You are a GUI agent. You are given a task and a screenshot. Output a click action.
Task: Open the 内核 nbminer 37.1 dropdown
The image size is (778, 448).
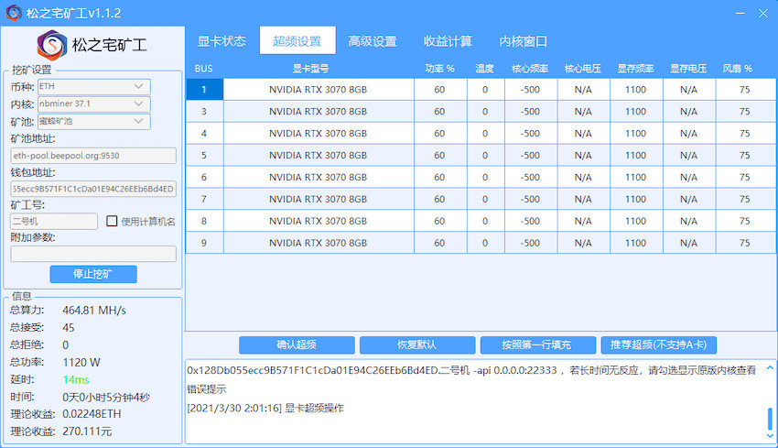tap(93, 104)
